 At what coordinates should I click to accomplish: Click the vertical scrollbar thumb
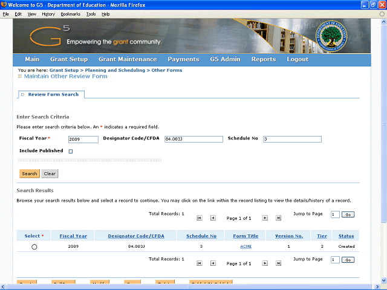(x=384, y=123)
